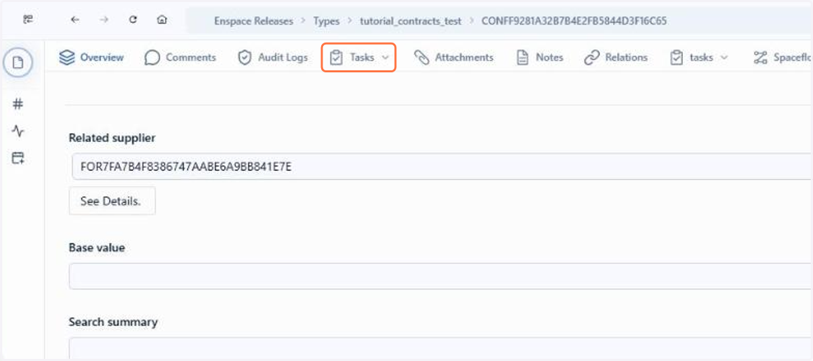Image resolution: width=813 pixels, height=361 pixels.
Task: Go forward with the right arrow
Action: (104, 20)
